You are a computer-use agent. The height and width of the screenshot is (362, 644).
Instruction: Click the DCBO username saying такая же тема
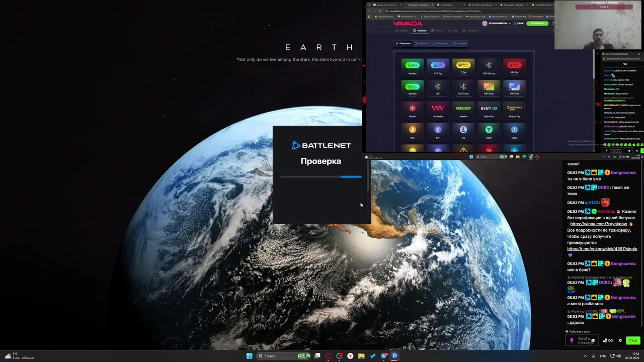click(604, 188)
